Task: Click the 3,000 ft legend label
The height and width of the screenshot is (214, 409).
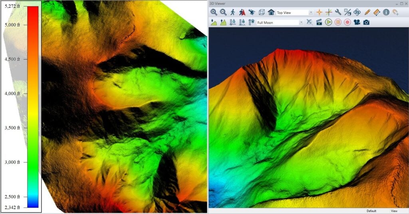Action: [x=12, y=162]
